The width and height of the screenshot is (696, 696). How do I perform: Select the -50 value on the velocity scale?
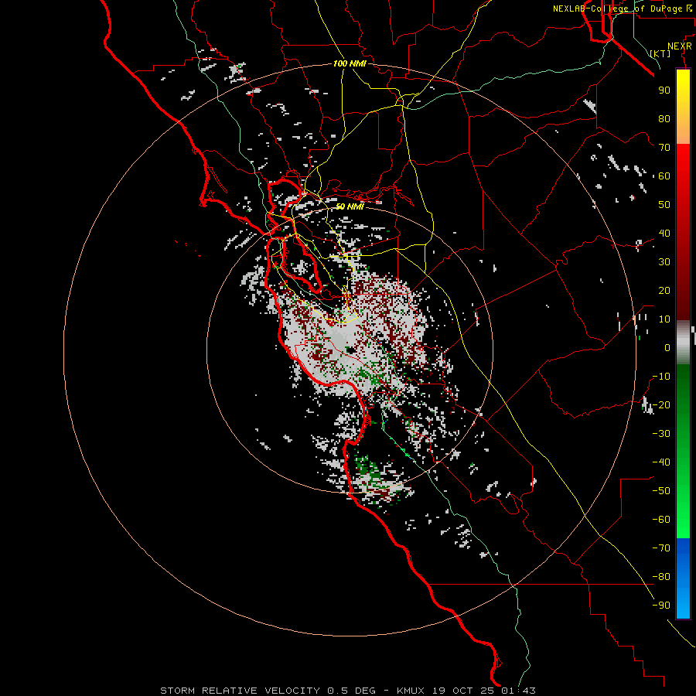click(661, 491)
